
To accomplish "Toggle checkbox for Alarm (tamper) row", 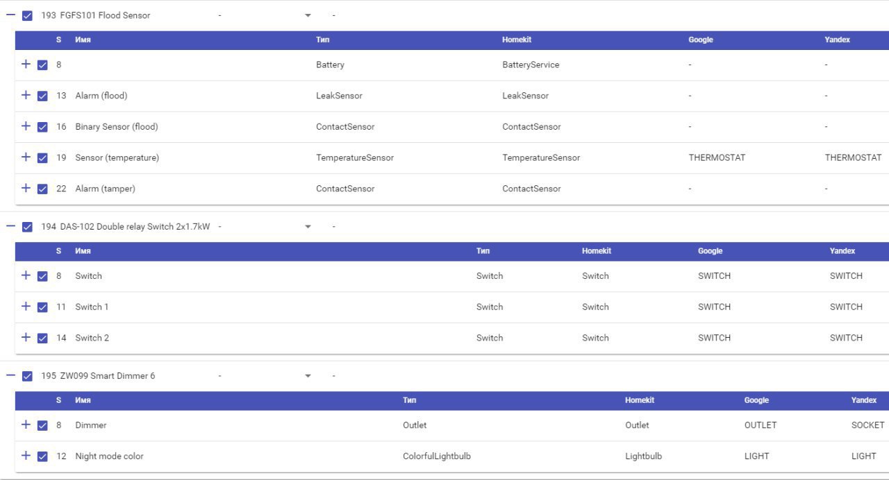I will [42, 189].
